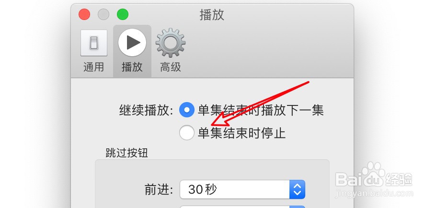Open the 通用 switch icon pane

pyautogui.click(x=93, y=43)
